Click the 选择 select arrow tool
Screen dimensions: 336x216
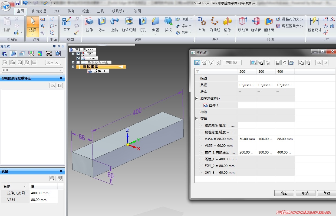pos(33,26)
